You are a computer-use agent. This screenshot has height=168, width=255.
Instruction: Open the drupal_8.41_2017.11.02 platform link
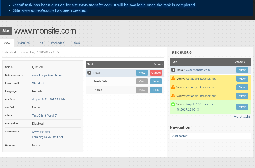(x=48, y=99)
